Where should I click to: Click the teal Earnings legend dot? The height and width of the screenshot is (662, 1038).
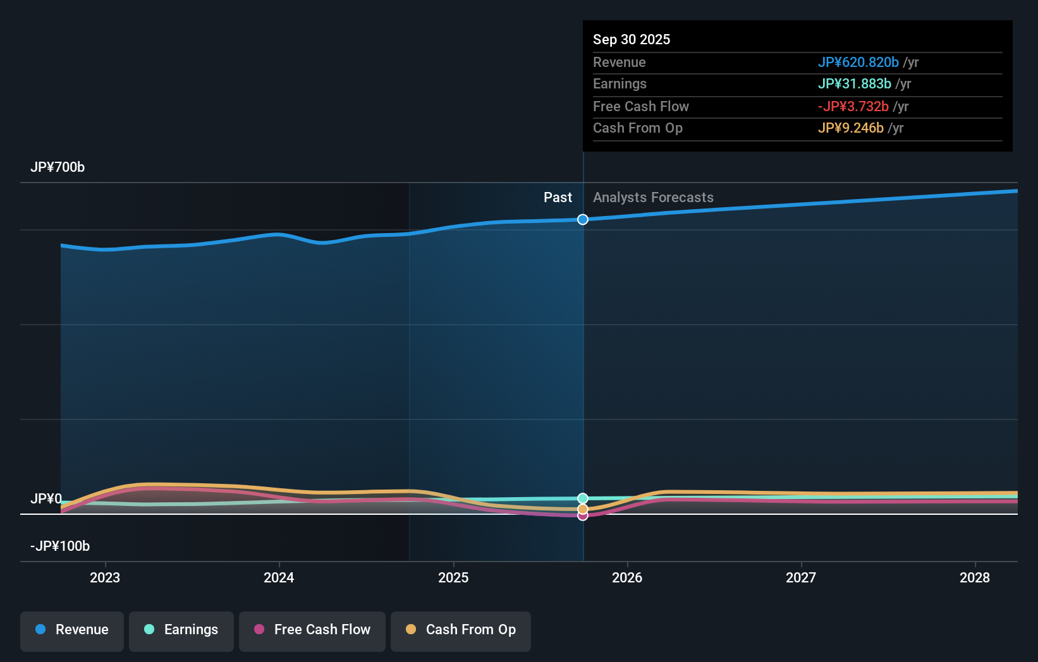[148, 630]
